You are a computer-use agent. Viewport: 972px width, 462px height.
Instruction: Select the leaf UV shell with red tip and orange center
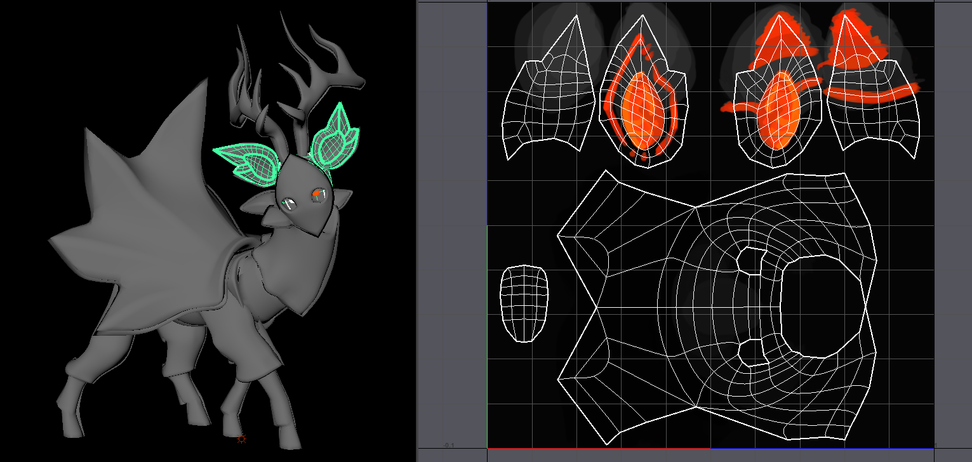(778, 91)
